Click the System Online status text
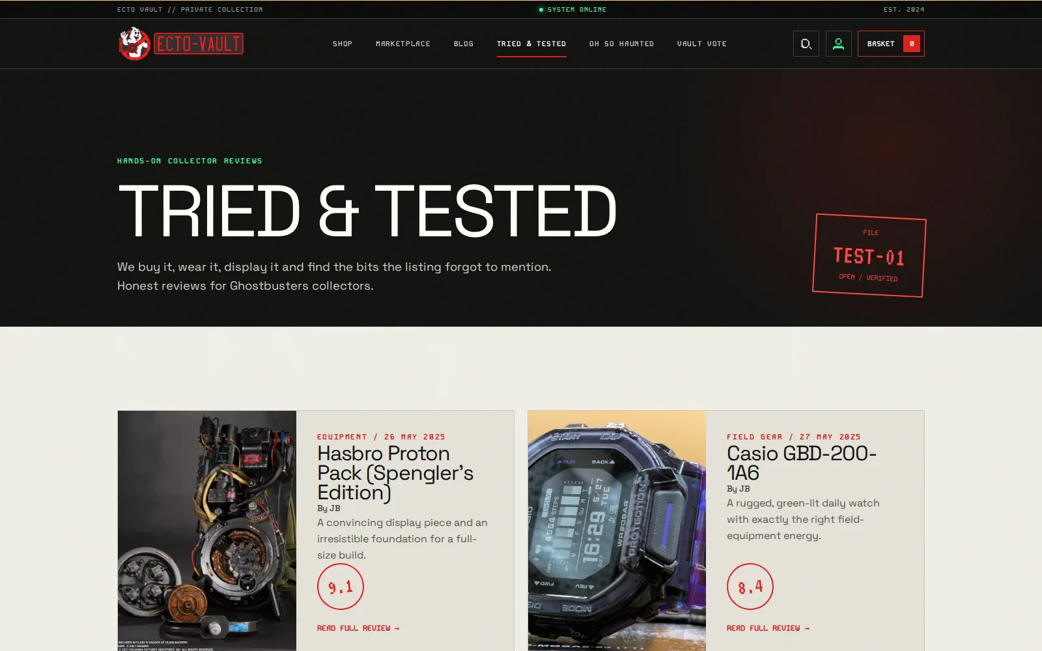Screen dimensions: 1042x651 [577, 9]
